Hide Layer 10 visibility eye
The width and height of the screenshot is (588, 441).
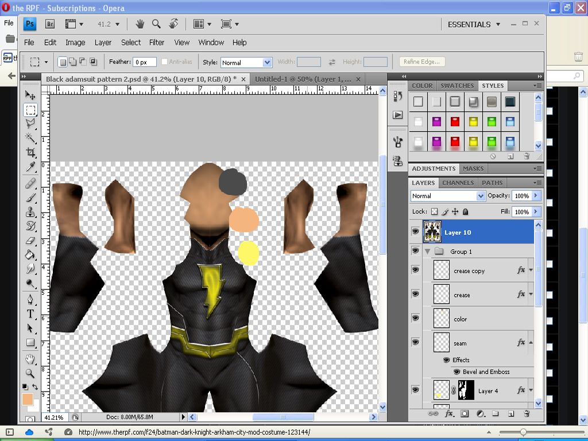click(415, 231)
